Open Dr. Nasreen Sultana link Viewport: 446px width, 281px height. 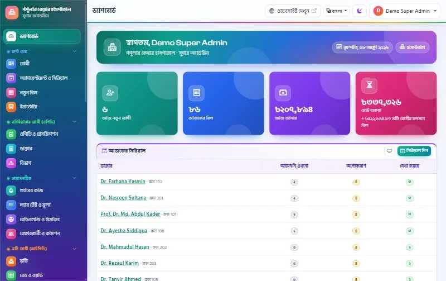coord(123,198)
